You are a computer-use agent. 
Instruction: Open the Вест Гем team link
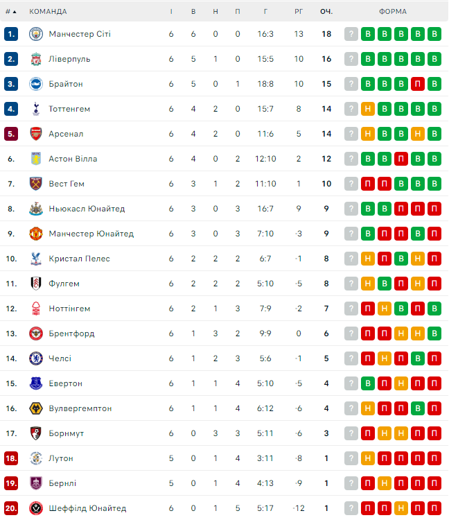[x=67, y=184]
